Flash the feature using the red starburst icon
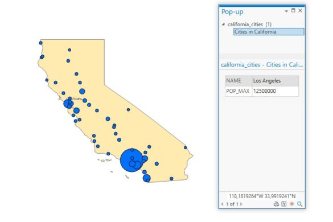 (x=292, y=204)
